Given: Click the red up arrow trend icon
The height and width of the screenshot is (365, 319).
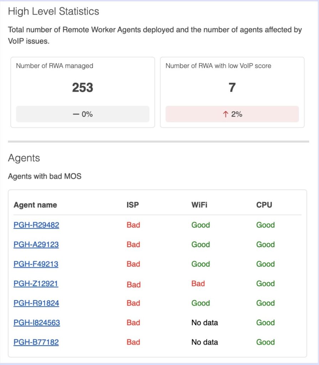Looking at the screenshot, I should (x=225, y=114).
